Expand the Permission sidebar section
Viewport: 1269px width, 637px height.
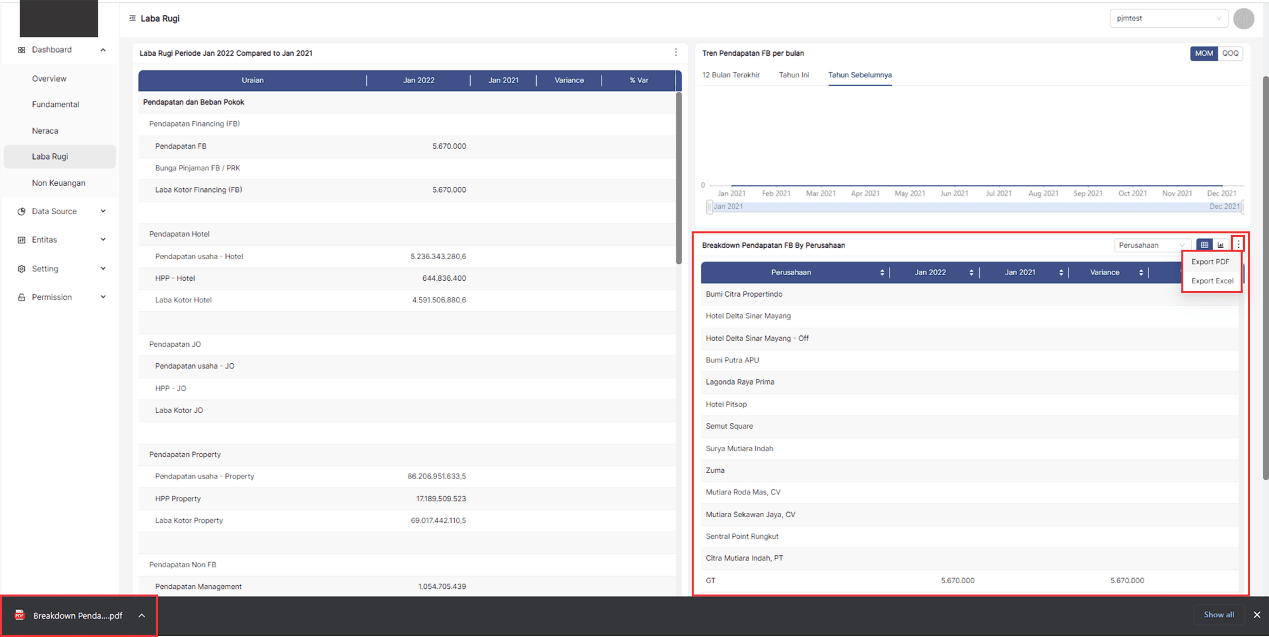pyautogui.click(x=62, y=297)
